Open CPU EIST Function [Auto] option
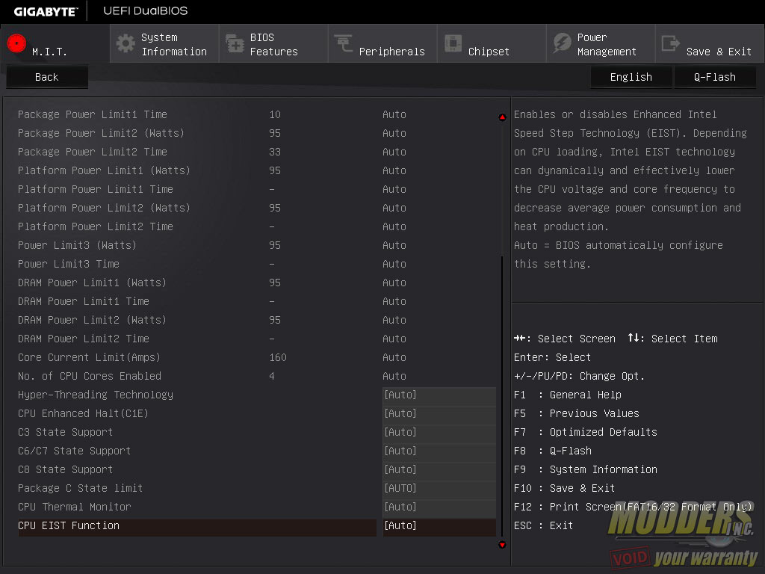This screenshot has height=574, width=765. [439, 525]
